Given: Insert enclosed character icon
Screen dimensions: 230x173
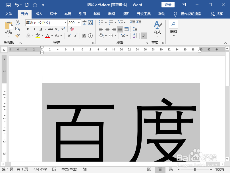Looking at the screenshot, I should pyautogui.click(x=90, y=36).
